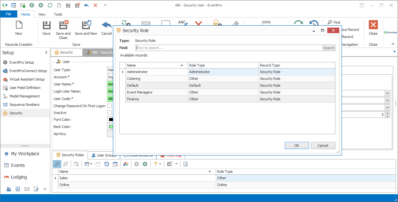Viewport: 398px width, 202px height.
Task: Open Model Management in the sidebar
Action: point(25,96)
